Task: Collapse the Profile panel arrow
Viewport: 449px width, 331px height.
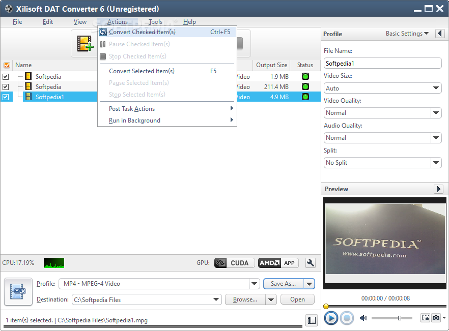Action: 440,34
